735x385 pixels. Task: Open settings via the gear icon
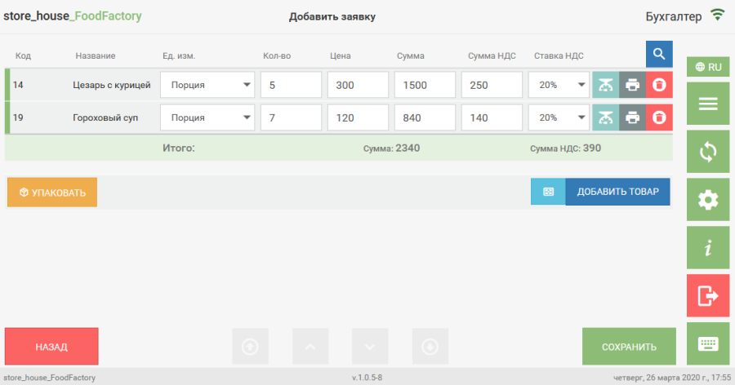tap(707, 200)
